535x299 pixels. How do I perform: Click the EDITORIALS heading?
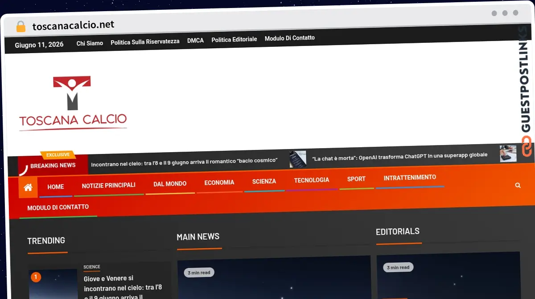coord(398,232)
